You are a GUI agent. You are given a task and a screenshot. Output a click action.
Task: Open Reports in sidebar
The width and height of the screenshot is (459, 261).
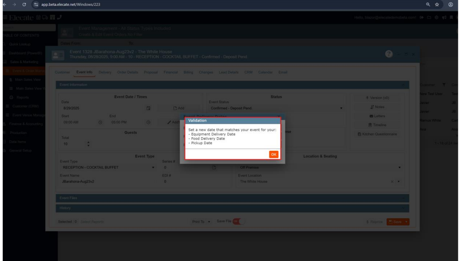(x=22, y=97)
